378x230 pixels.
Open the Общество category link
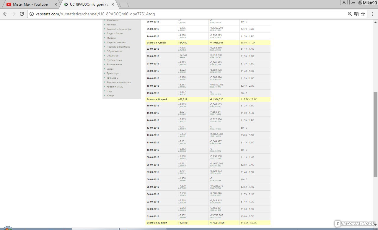tap(113, 56)
